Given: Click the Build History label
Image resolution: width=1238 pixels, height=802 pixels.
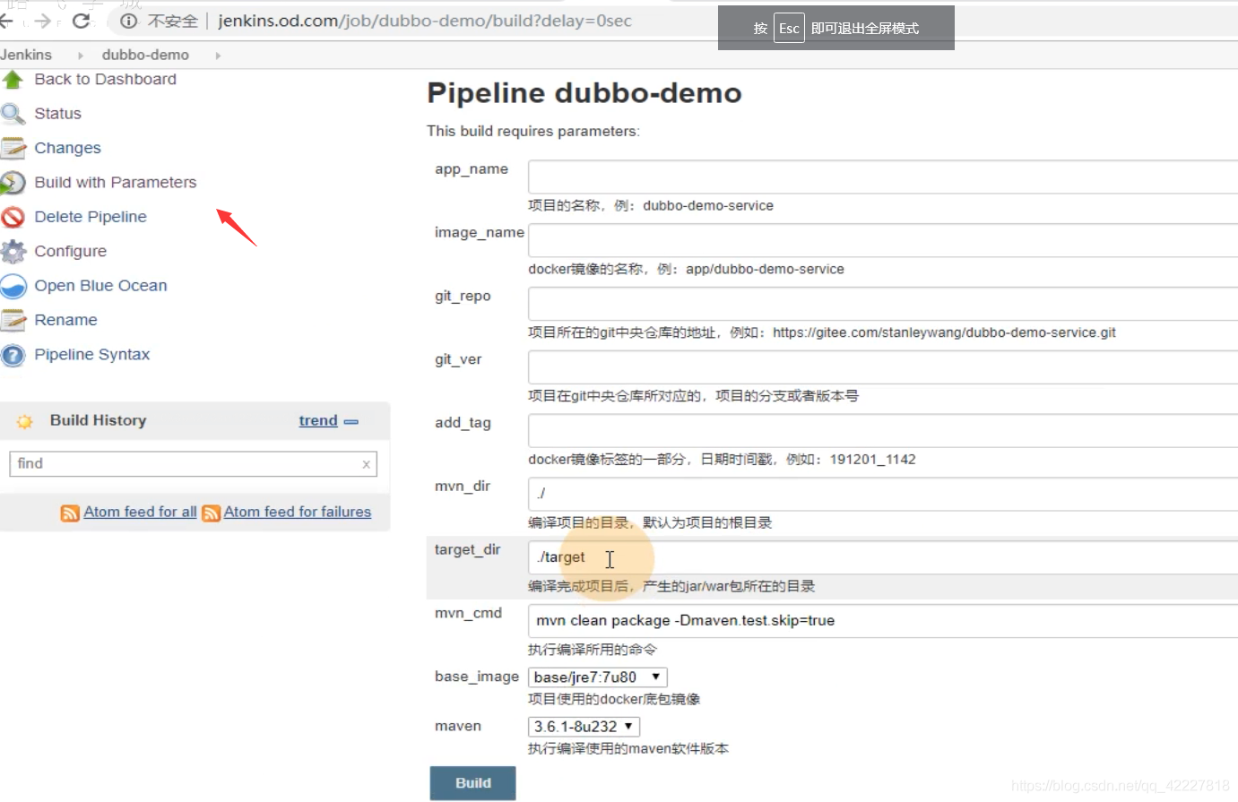Looking at the screenshot, I should (x=98, y=421).
